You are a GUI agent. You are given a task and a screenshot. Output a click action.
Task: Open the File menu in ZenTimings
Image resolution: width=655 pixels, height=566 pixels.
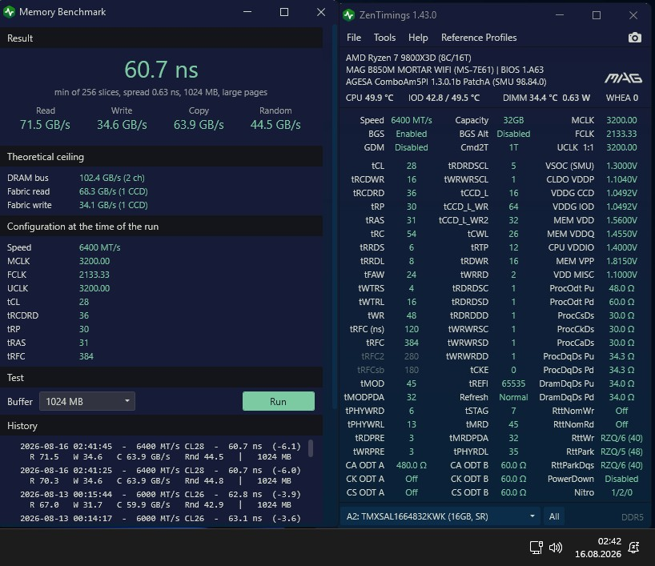click(354, 38)
